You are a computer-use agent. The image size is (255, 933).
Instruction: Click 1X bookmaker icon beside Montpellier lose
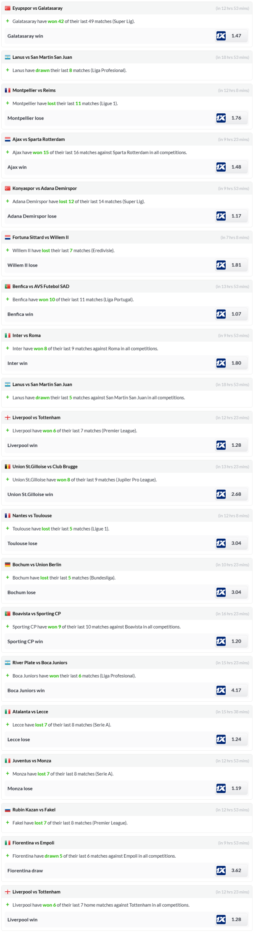coord(221,118)
